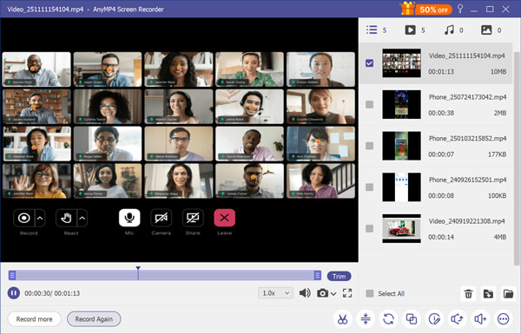Viewport: 521px width, 334px height.
Task: Click the playback progress bar
Action: coord(165,275)
